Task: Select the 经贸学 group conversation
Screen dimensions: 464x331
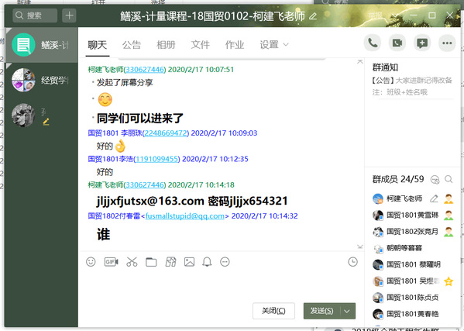Action: (41, 80)
